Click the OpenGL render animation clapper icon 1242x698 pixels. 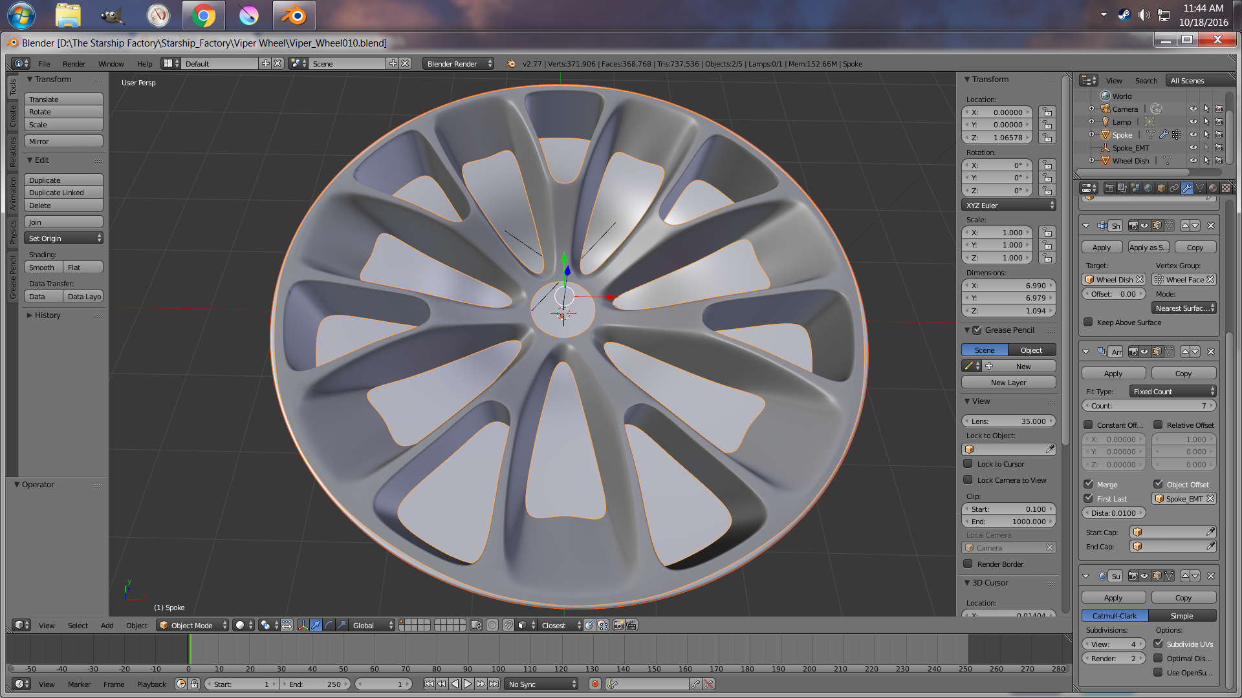tap(631, 625)
